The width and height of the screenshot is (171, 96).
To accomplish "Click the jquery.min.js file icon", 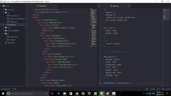I will (8, 37).
